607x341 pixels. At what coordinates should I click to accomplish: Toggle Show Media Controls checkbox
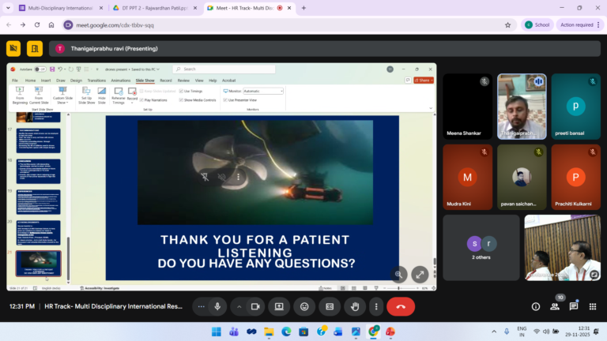(x=181, y=100)
